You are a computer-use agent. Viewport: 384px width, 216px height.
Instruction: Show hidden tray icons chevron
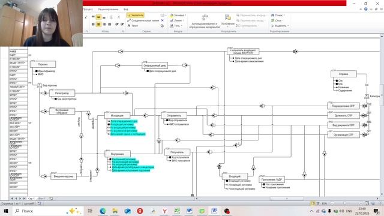pyautogui.click(x=311, y=211)
